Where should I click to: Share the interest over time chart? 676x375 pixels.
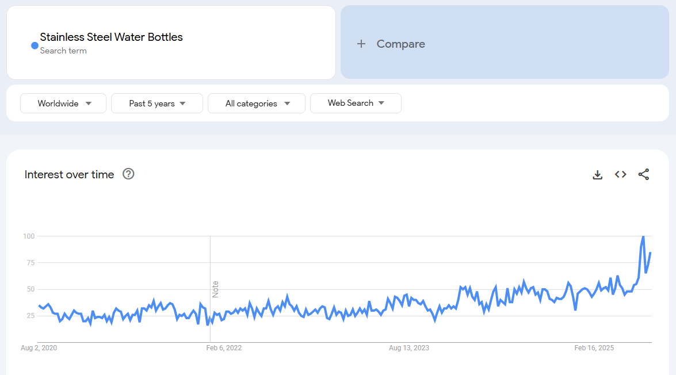(644, 174)
